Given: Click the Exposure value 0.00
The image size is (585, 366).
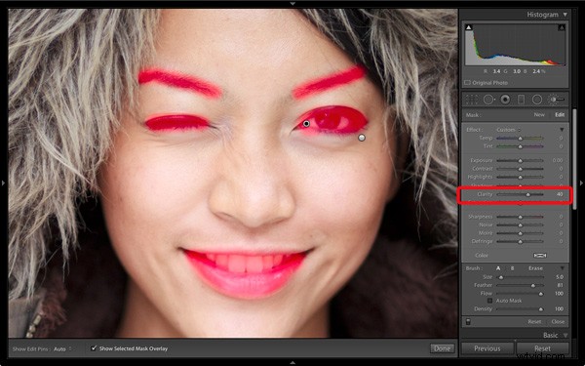Looking at the screenshot, I should coord(558,160).
